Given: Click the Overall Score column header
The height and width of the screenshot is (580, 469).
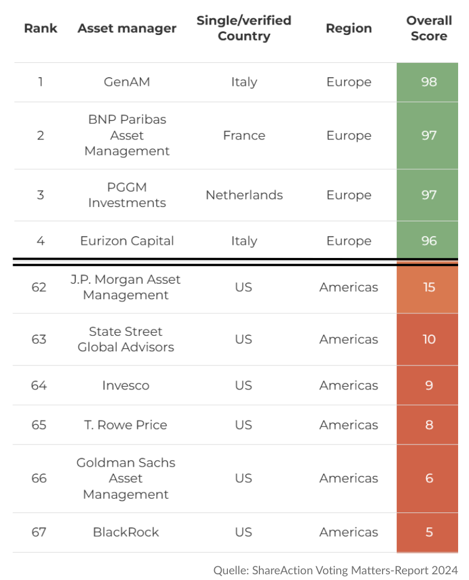Looking at the screenshot, I should pyautogui.click(x=429, y=28).
